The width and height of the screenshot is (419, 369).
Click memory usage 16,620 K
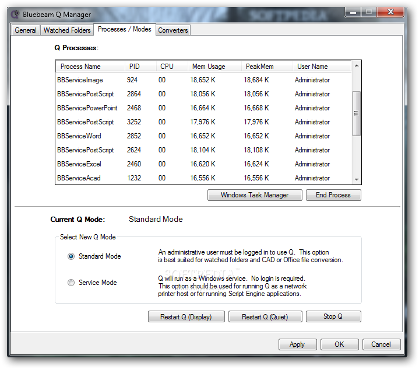(203, 164)
